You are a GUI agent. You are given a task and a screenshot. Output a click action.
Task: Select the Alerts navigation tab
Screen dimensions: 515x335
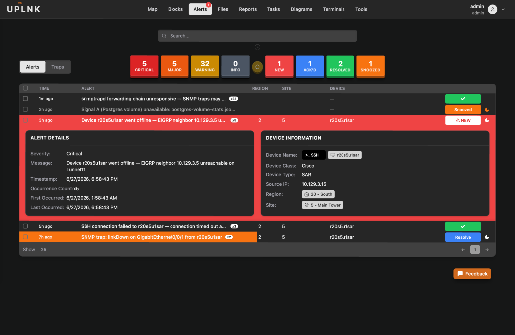[x=200, y=9]
